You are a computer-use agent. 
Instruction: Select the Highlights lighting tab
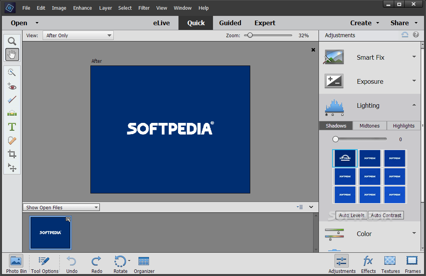pyautogui.click(x=403, y=126)
